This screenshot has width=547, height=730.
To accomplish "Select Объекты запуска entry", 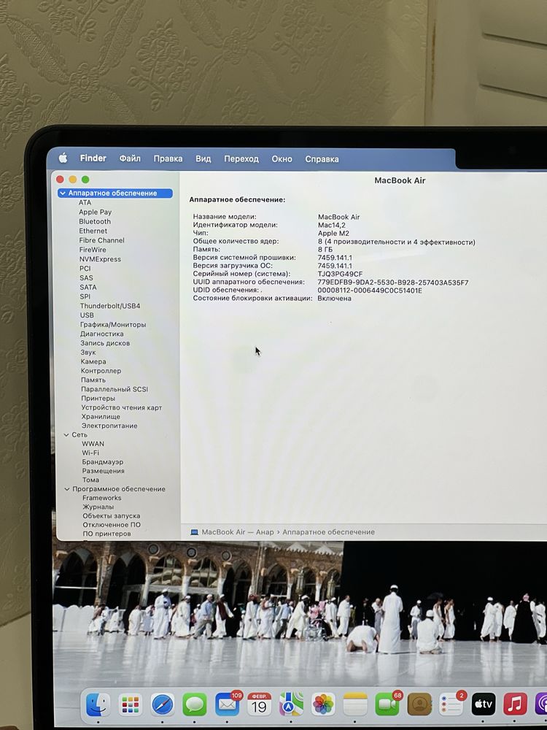I will click(x=111, y=516).
